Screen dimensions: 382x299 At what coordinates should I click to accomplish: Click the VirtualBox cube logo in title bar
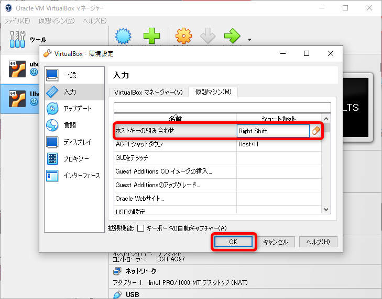point(8,8)
